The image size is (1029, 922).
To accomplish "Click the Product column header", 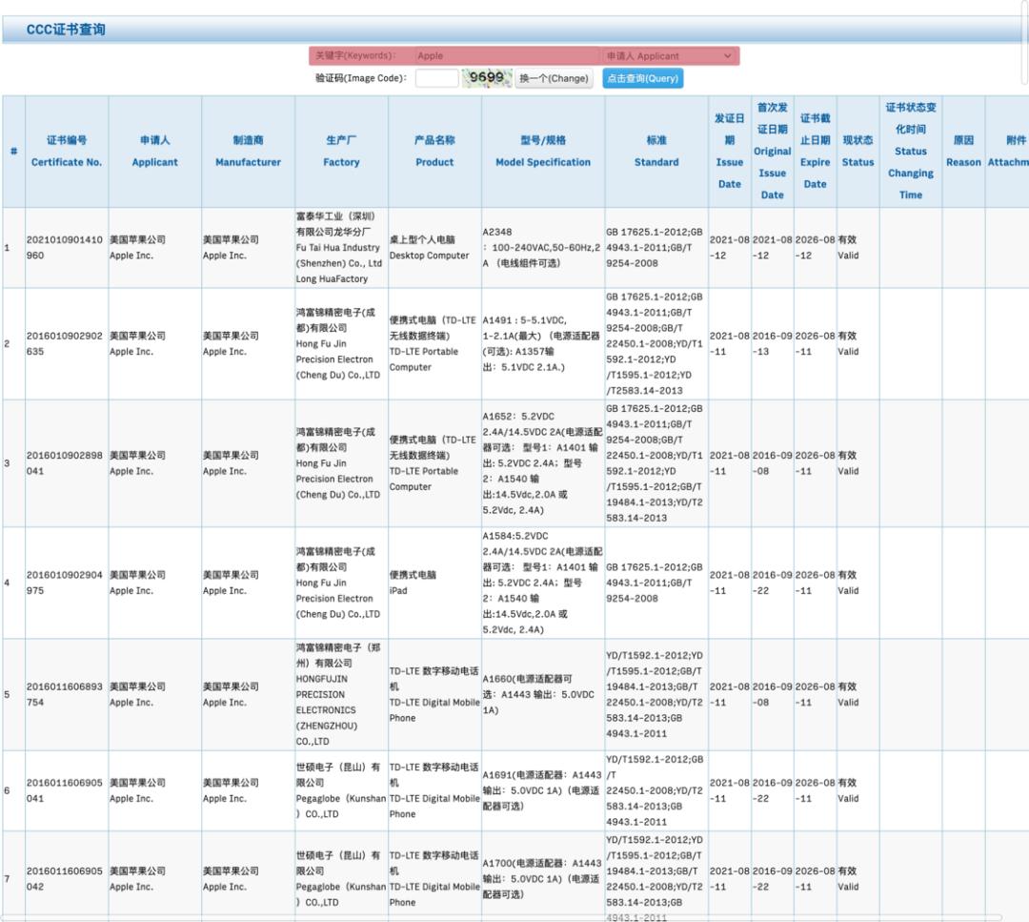I will coord(434,152).
